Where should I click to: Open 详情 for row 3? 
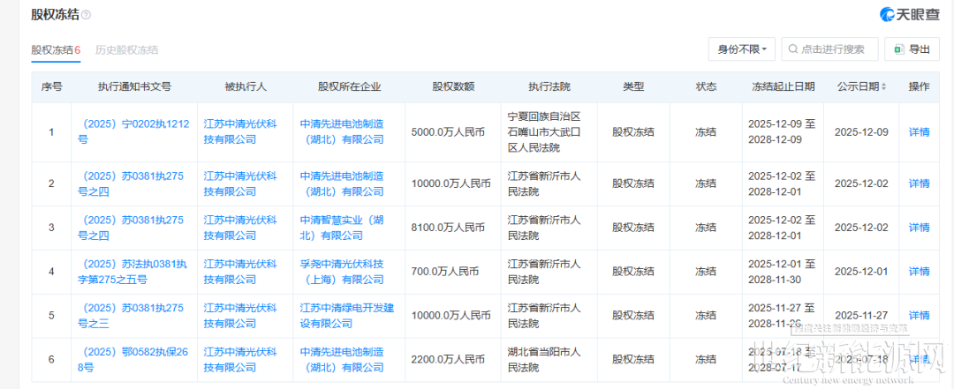coord(919,228)
